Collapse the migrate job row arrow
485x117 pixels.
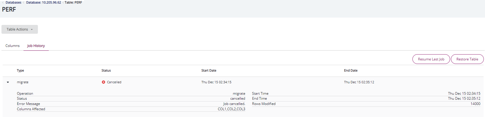click(8, 82)
